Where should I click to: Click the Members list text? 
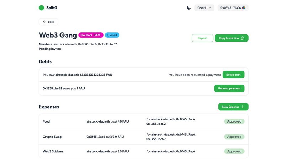click(78, 44)
